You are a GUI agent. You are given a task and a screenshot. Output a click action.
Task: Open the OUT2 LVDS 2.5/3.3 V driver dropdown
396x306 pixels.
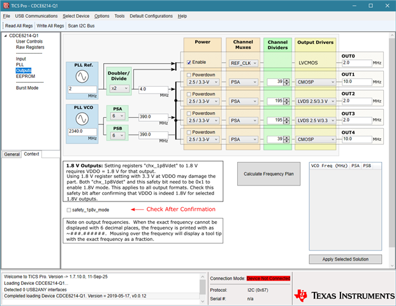tap(316, 101)
